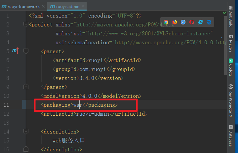This screenshot has width=238, height=153.
Task: Click the editor vertical scrollbar thumb
Action: (x=225, y=46)
